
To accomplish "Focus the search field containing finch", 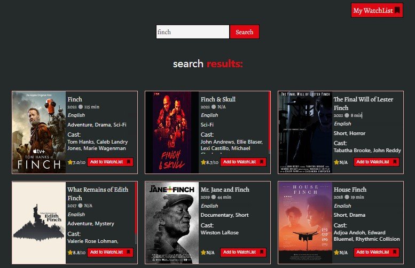I will (x=193, y=32).
